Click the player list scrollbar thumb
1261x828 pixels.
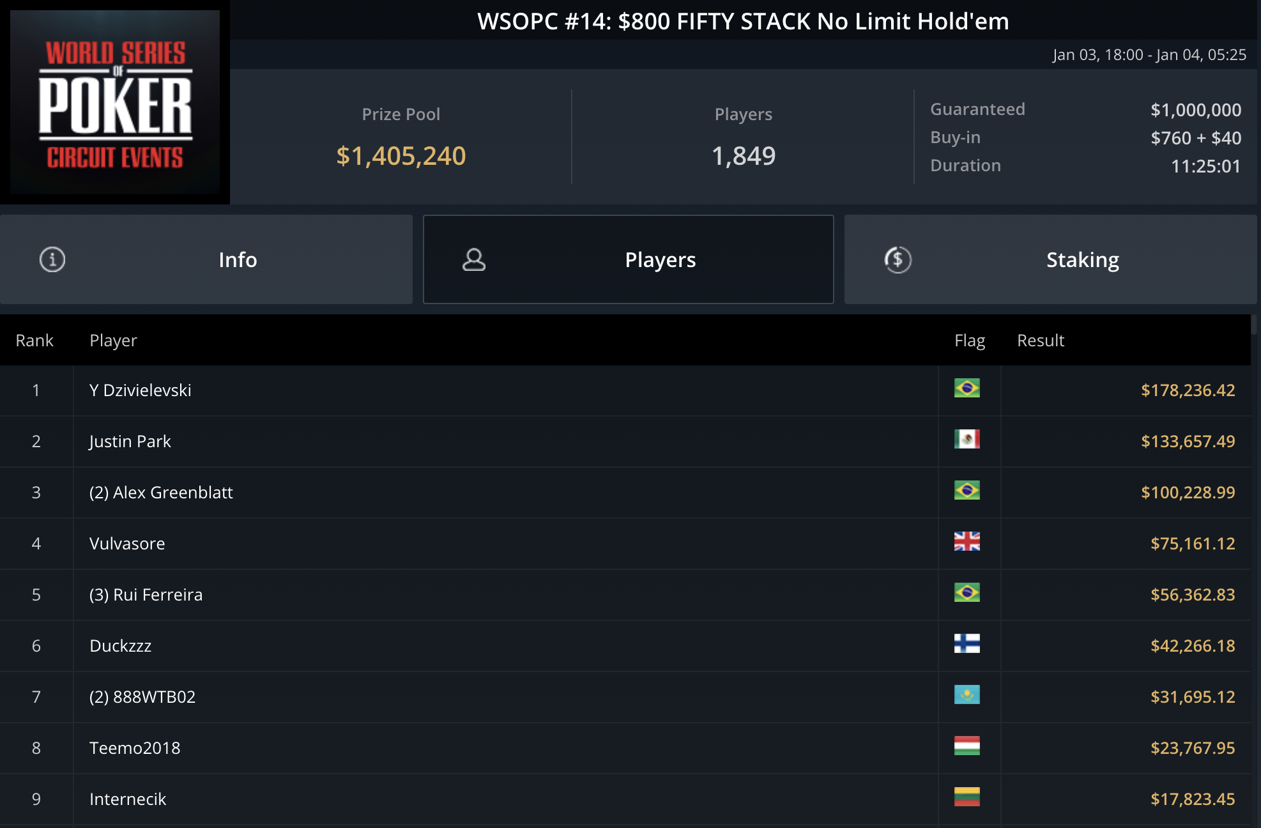pos(1255,325)
